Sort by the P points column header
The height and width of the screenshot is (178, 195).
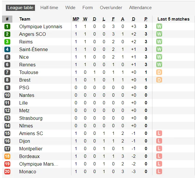click(146, 19)
